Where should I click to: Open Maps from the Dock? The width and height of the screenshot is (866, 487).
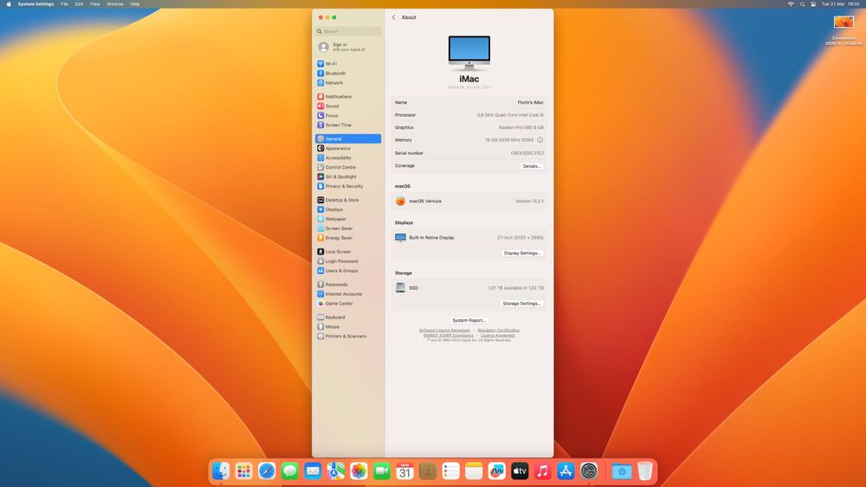(x=336, y=471)
